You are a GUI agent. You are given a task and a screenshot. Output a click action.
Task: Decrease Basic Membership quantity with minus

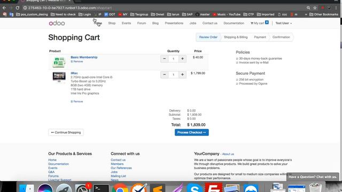point(164,59)
